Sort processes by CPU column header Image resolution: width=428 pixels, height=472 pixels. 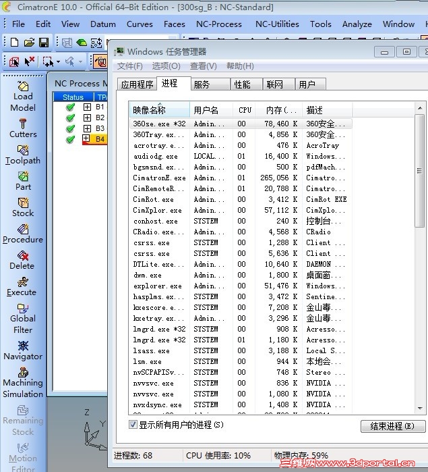[x=244, y=110]
